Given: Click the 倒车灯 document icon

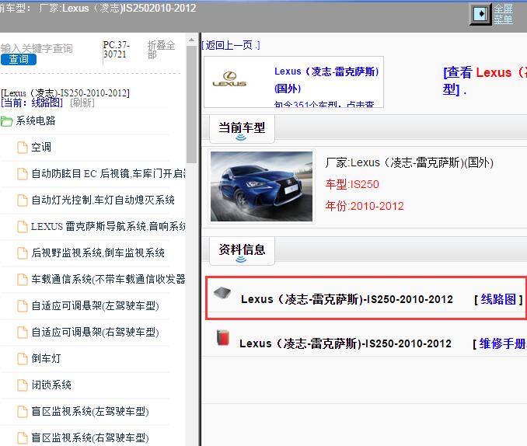Looking at the screenshot, I should [23, 359].
